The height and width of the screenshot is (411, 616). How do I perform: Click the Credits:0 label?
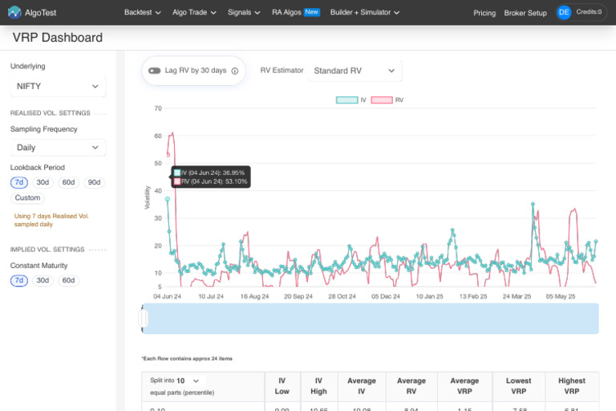tap(589, 12)
